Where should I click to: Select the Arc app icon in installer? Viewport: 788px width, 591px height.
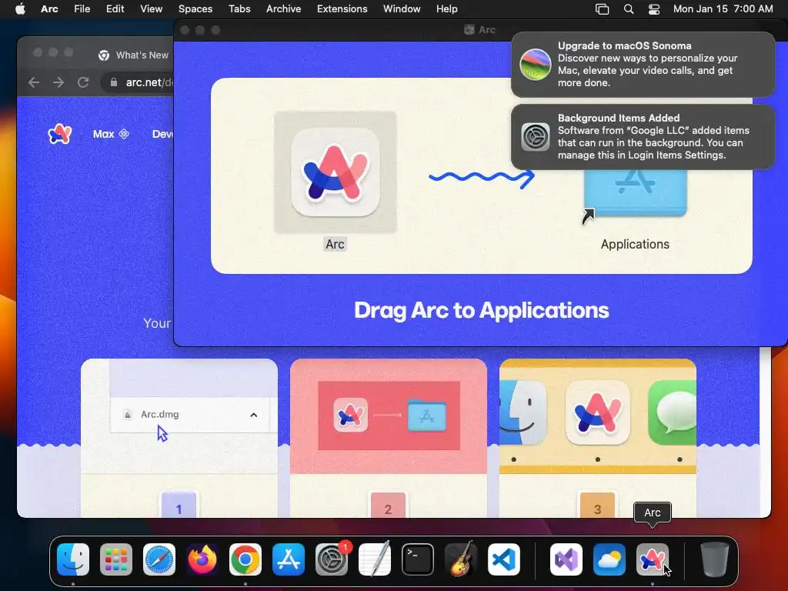[336, 172]
